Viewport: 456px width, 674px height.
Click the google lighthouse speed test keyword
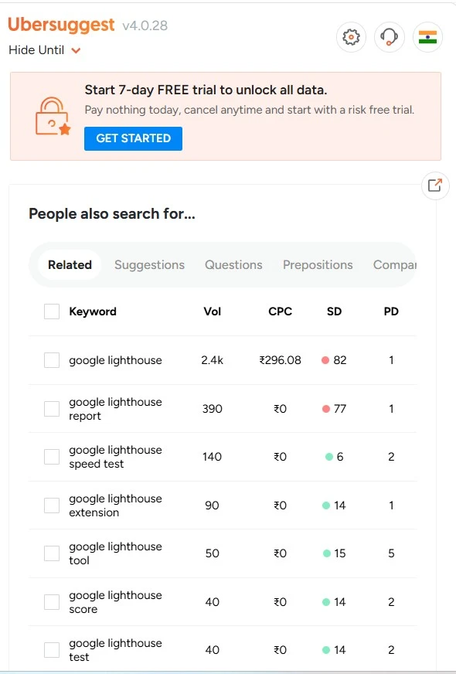(114, 456)
